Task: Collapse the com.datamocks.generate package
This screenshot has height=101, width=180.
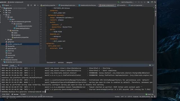Action: pos(10,22)
